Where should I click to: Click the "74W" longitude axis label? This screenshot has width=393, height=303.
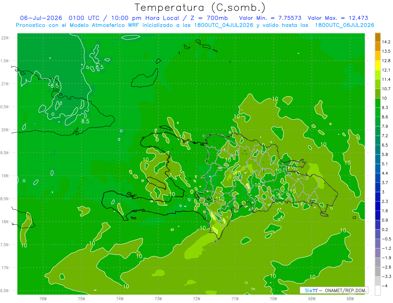tap(120, 298)
